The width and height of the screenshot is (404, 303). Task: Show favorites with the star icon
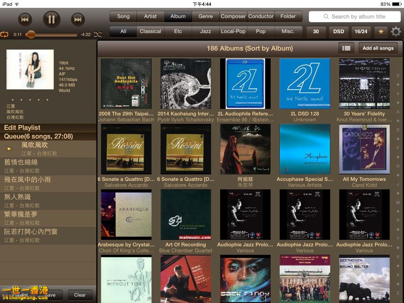tap(381, 32)
